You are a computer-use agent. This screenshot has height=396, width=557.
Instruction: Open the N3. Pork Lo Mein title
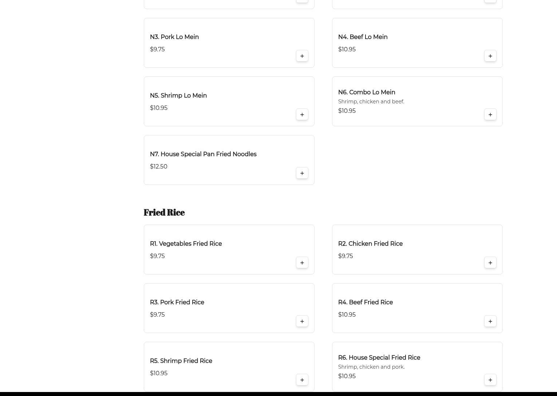click(x=174, y=37)
